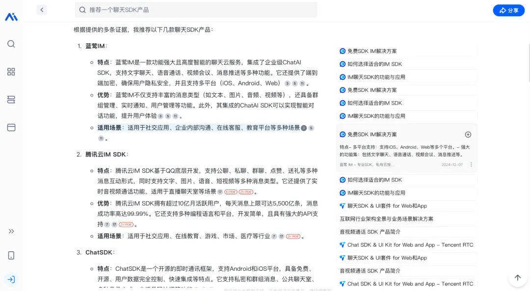Viewport: 530px width, 291px height.
Task: Click the plus icon on the expanded source card
Action: (x=468, y=134)
